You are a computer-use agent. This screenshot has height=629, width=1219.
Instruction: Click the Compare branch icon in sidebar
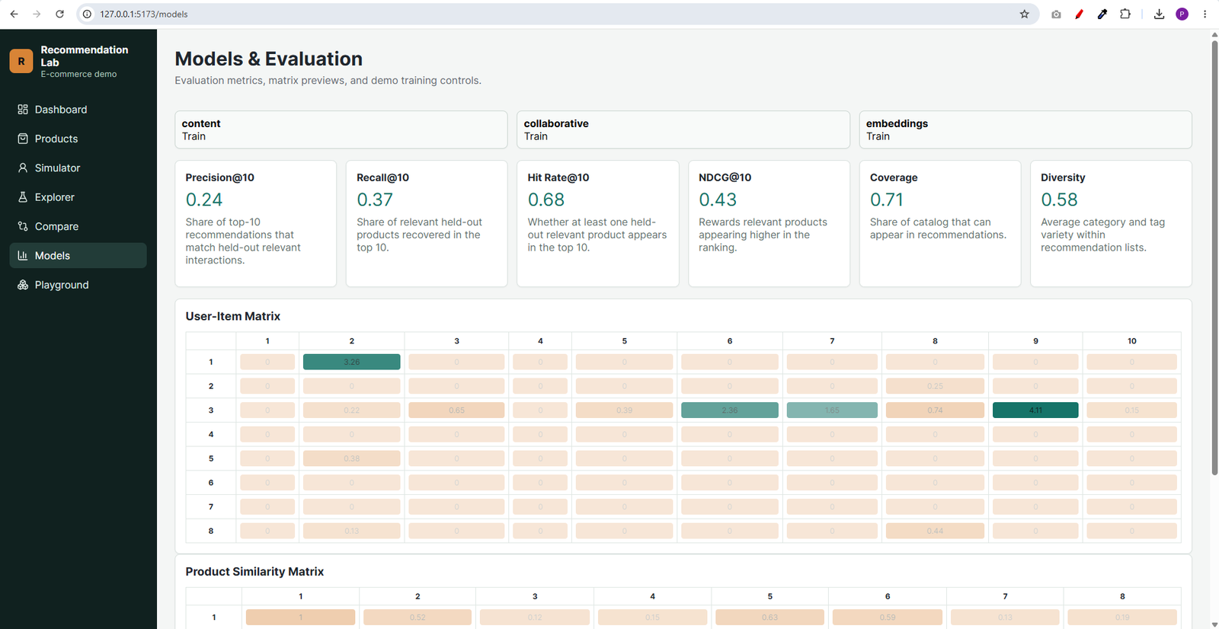pos(23,226)
